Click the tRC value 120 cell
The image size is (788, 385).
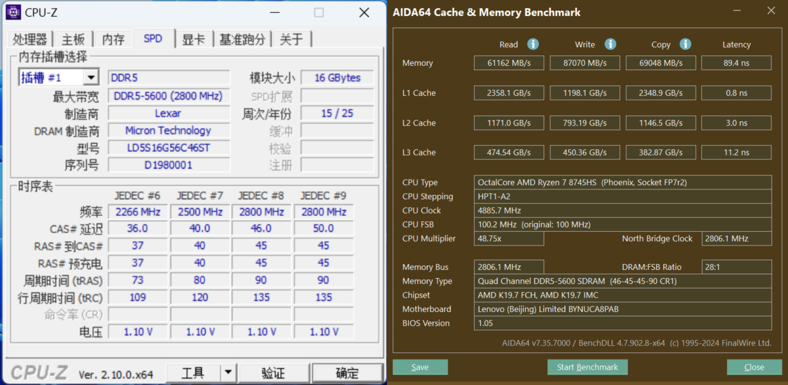pyautogui.click(x=200, y=297)
